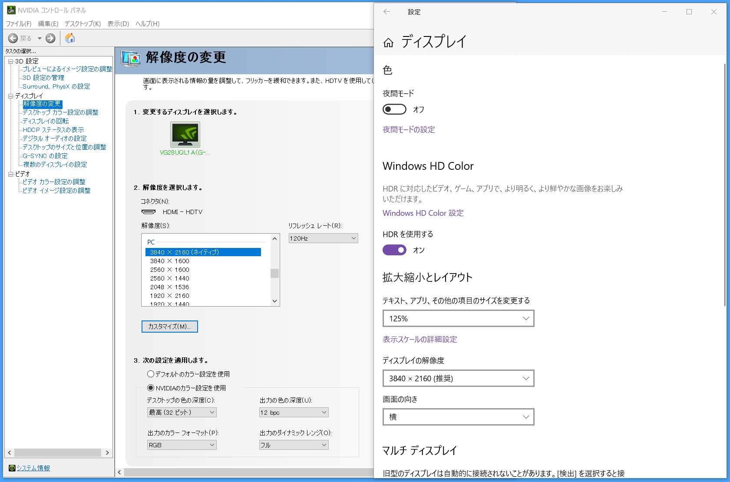Click main panel horizontal scroll left arrow

click(x=119, y=472)
